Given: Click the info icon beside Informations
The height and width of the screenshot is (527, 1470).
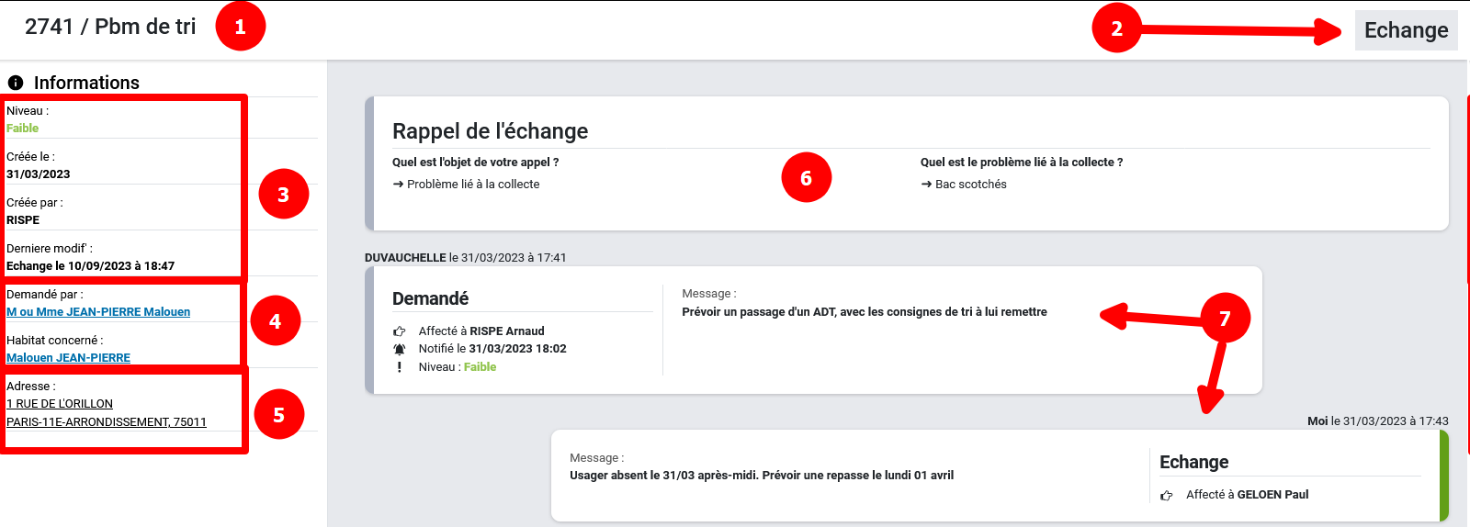Looking at the screenshot, I should (16, 83).
